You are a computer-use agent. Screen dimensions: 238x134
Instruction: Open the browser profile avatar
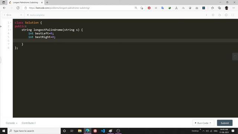click(226, 8)
